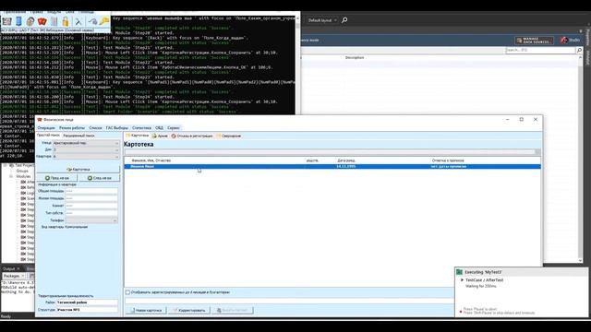This screenshot has height=332, width=591.
Task: Expand the Телефон dropdown
Action: pyautogui.click(x=115, y=220)
